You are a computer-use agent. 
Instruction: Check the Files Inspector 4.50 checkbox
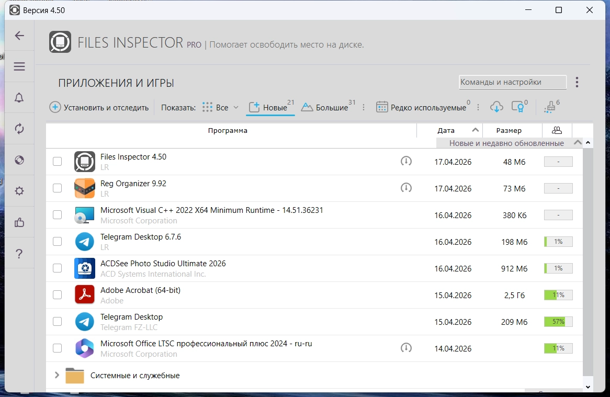[x=57, y=162]
